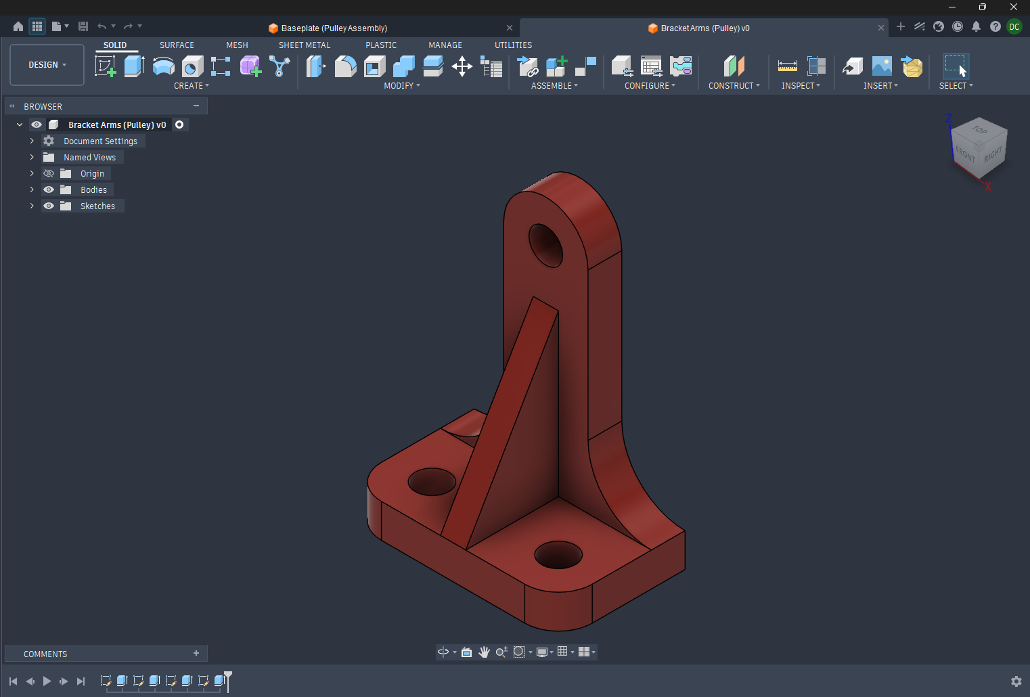This screenshot has height=697, width=1030.
Task: Select the New Component tool
Action: pos(556,66)
